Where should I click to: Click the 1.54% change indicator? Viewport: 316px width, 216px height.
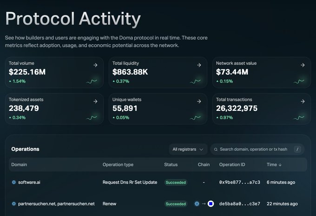pos(17,81)
